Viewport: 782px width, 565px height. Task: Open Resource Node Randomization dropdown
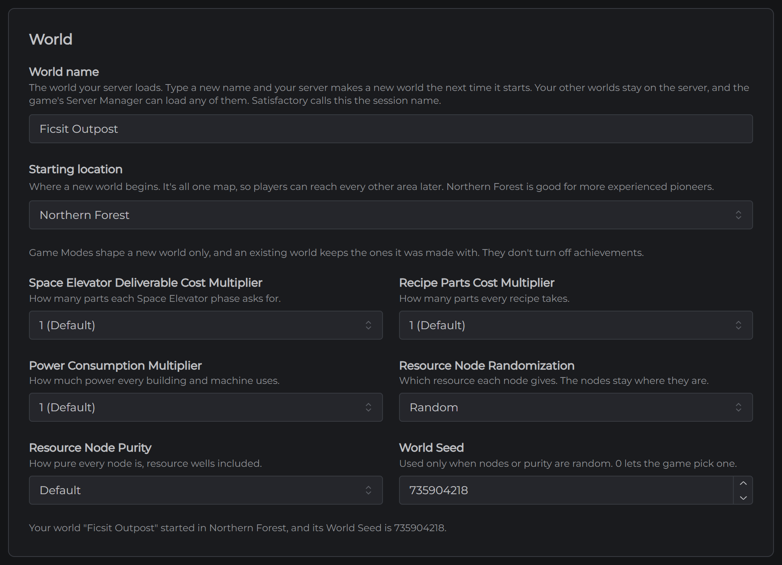[576, 407]
